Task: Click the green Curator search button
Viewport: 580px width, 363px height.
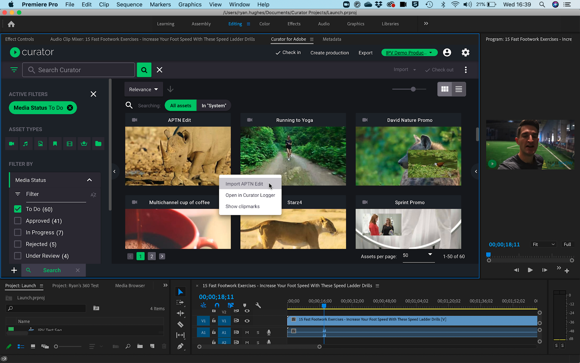Action: (144, 70)
